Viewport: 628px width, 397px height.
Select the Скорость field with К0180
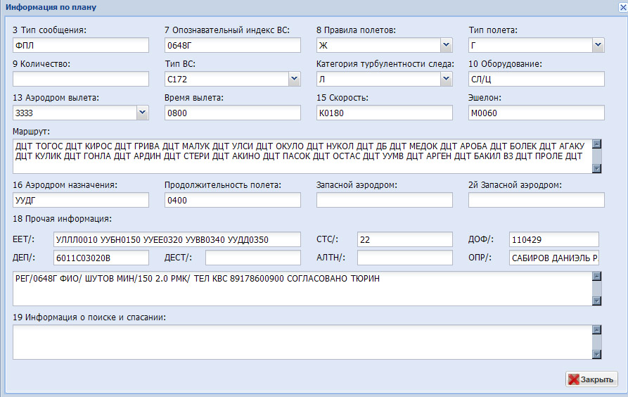click(x=384, y=113)
